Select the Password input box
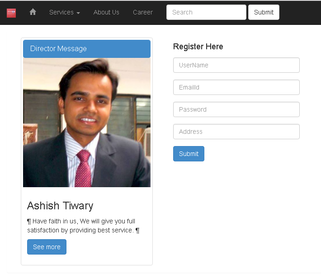 click(x=236, y=109)
